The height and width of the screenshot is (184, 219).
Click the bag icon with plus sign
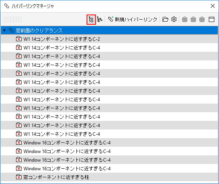185,20
